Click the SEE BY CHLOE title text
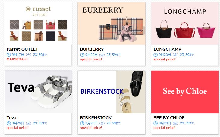Image resolution: width=220 pixels, height=137 pixels. coord(169,118)
